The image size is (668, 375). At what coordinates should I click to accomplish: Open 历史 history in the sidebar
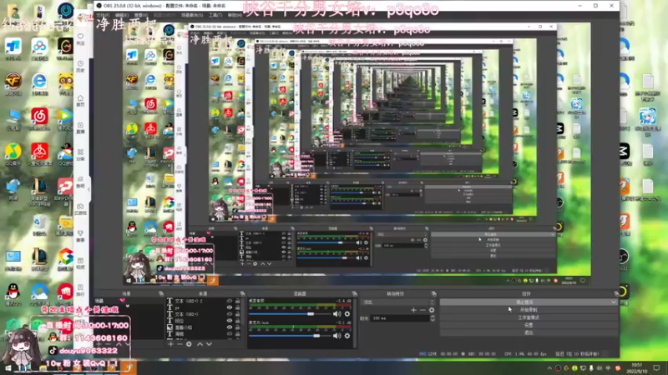click(80, 67)
